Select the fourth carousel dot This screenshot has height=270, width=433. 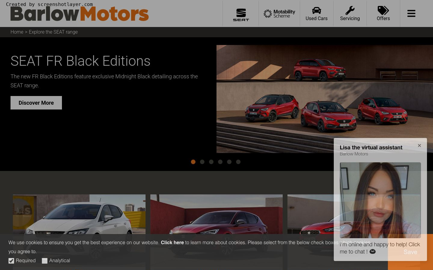pos(220,162)
